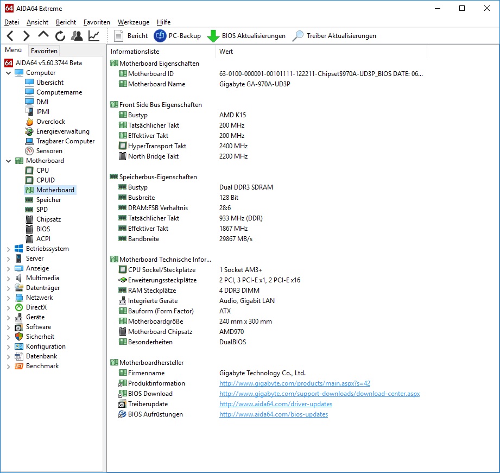Open the gigabyte.com products link
This screenshot has height=473, width=500.
point(295,383)
